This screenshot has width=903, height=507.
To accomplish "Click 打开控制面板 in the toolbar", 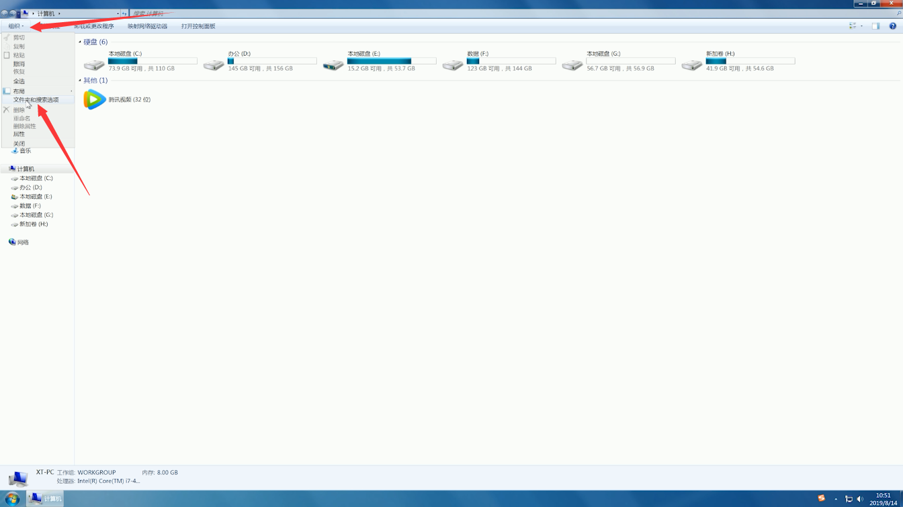I will coord(198,26).
